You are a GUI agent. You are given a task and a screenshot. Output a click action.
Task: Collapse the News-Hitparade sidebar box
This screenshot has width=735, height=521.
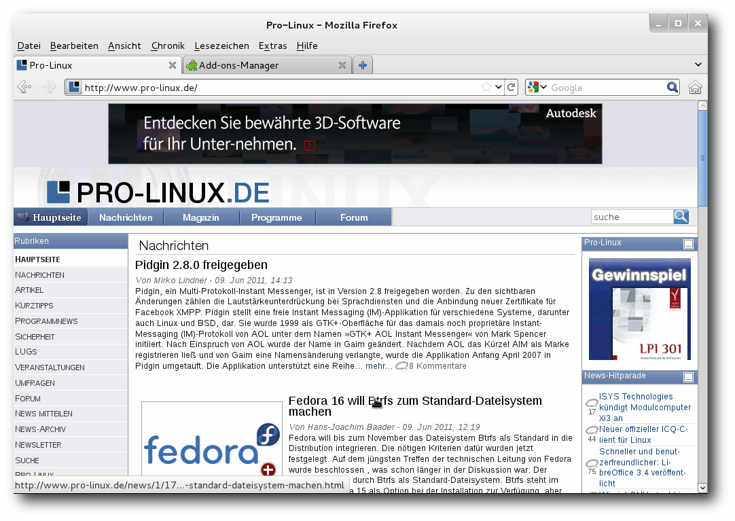688,377
